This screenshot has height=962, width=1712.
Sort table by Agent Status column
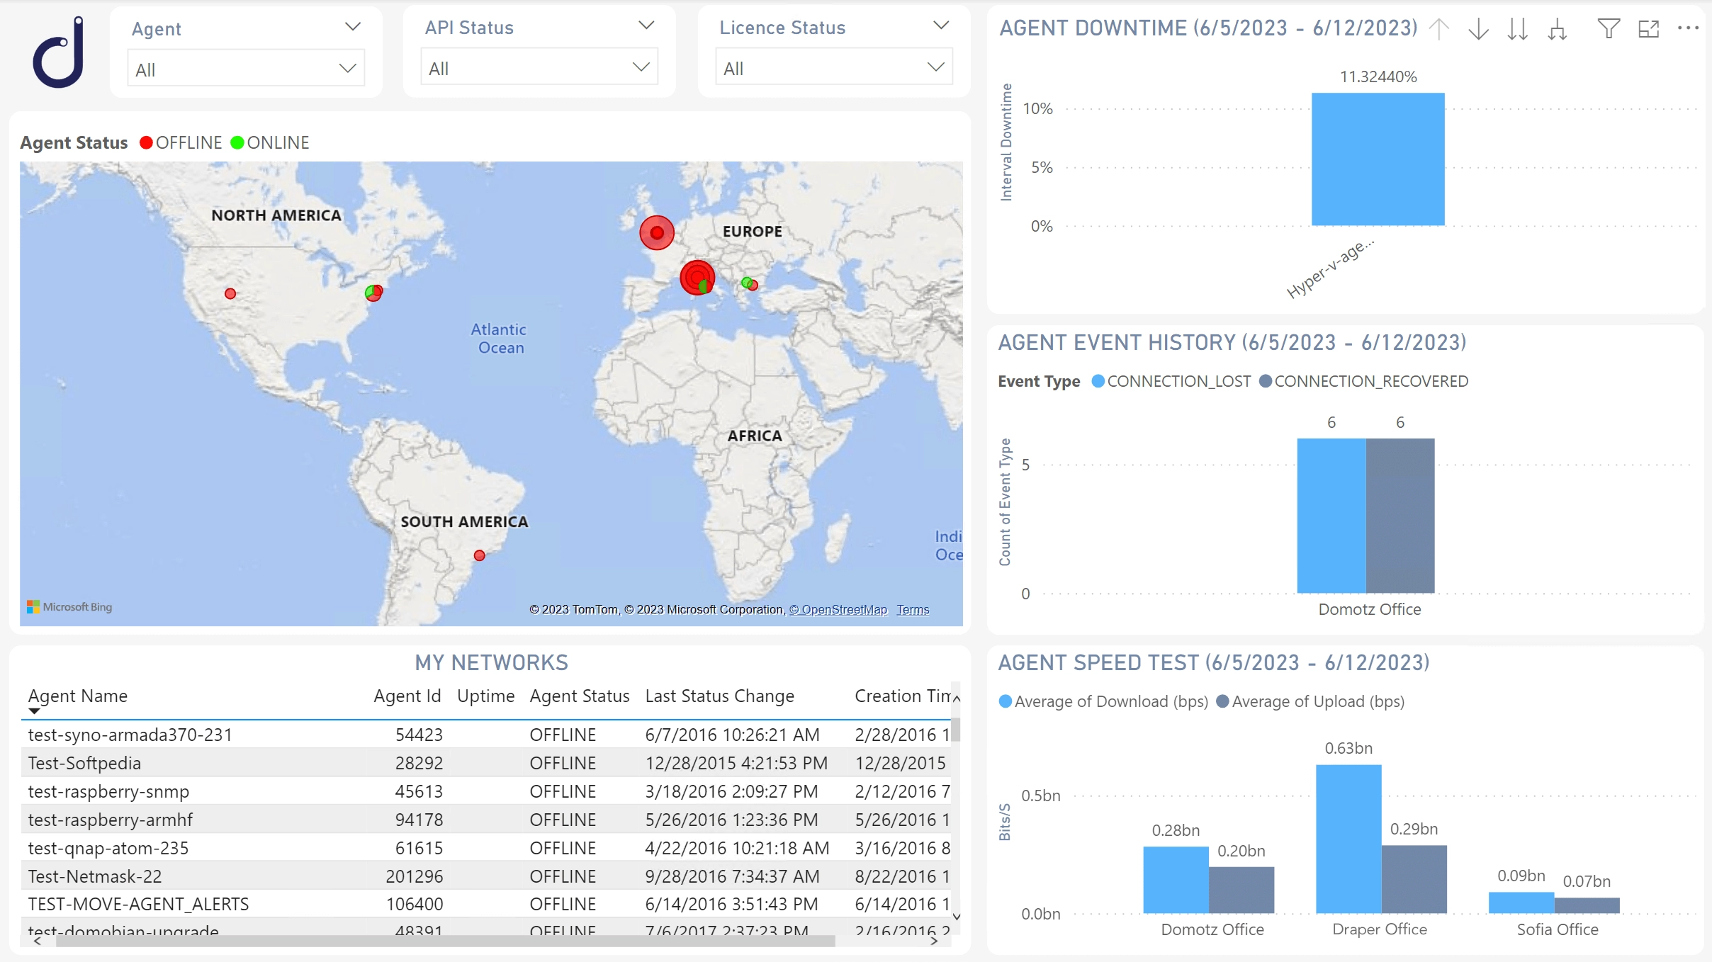point(580,696)
